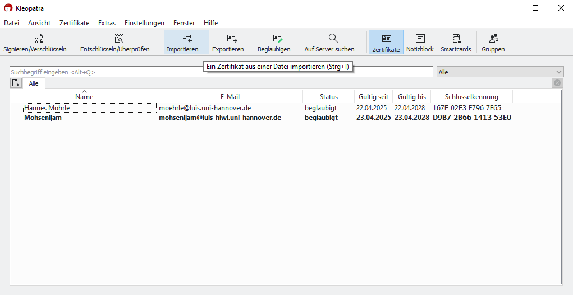This screenshot has width=573, height=295.
Task: Open Signieren/Verschlüsseln toolbar action
Action: pos(38,43)
